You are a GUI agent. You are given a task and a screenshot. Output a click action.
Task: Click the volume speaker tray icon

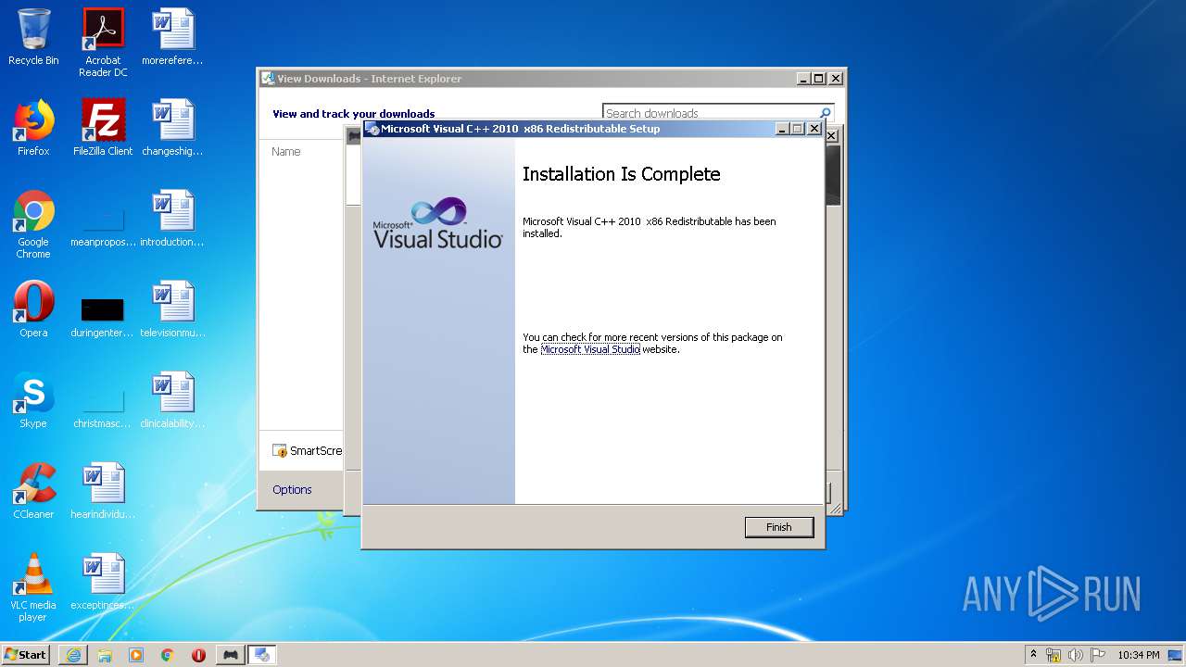click(x=1076, y=655)
